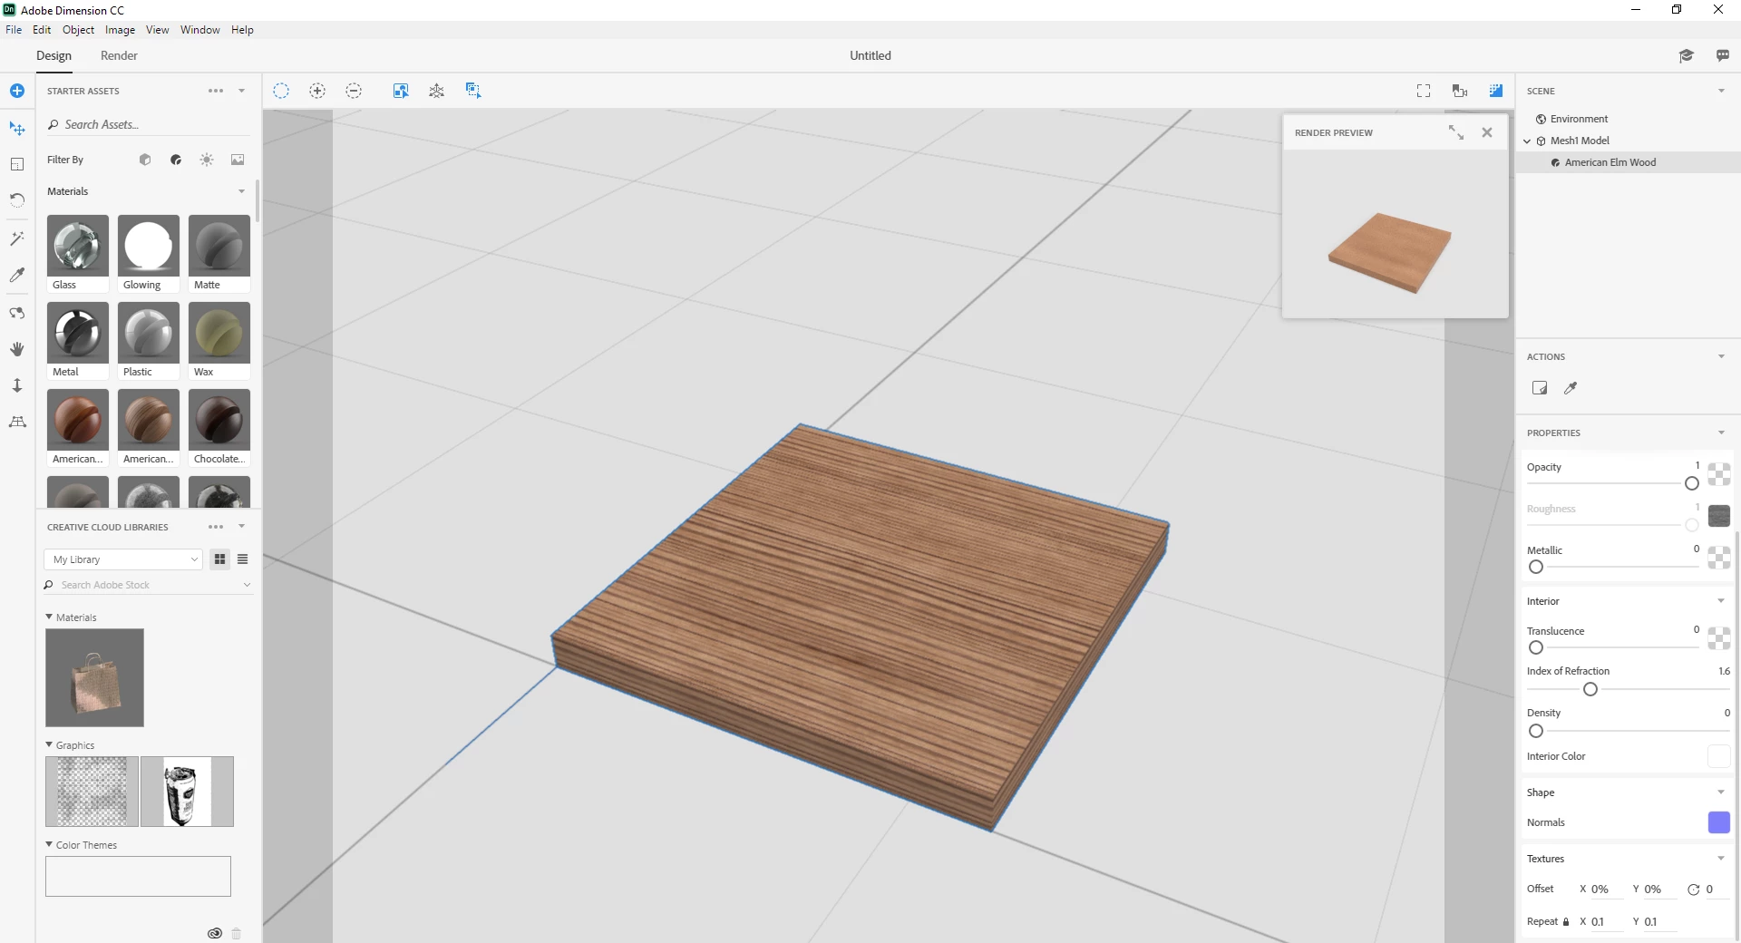
Task: Switch to the Render tab
Action: 119,56
